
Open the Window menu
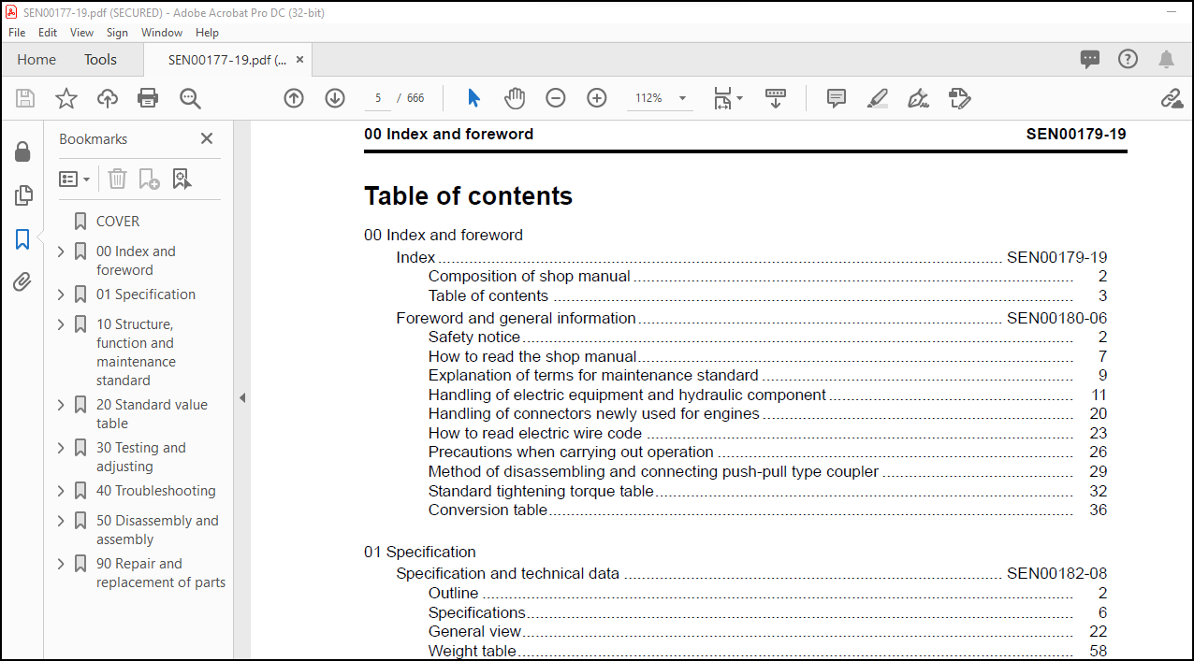[162, 32]
